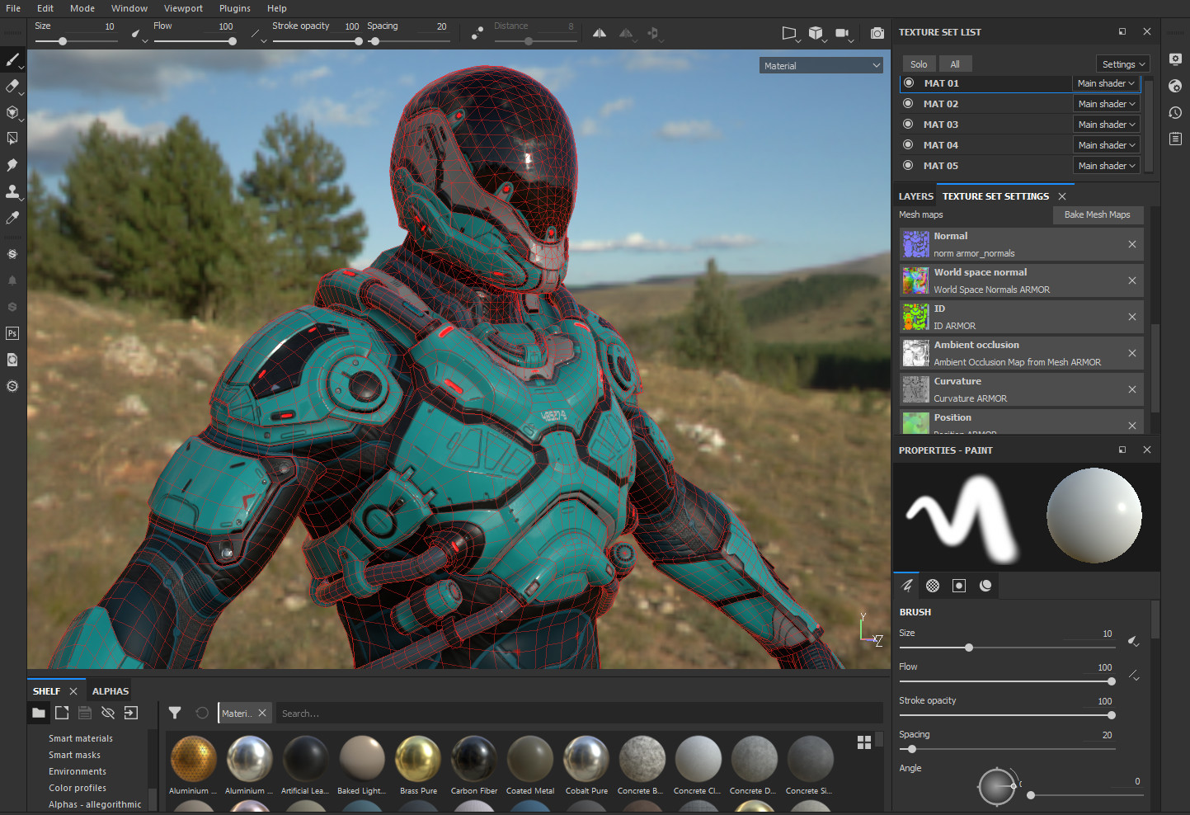Click the 3D cube view mode icon

[816, 33]
